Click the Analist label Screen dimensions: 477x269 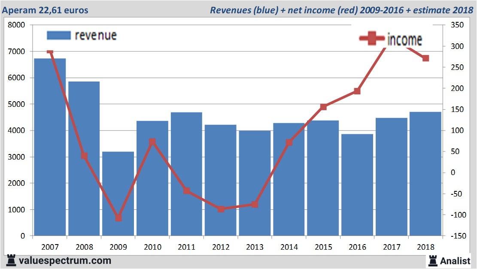click(x=455, y=261)
